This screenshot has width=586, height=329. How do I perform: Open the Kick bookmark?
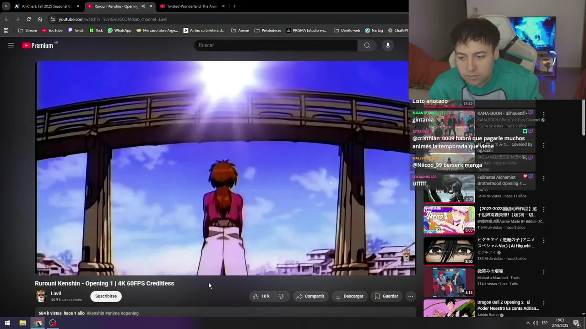pos(96,31)
